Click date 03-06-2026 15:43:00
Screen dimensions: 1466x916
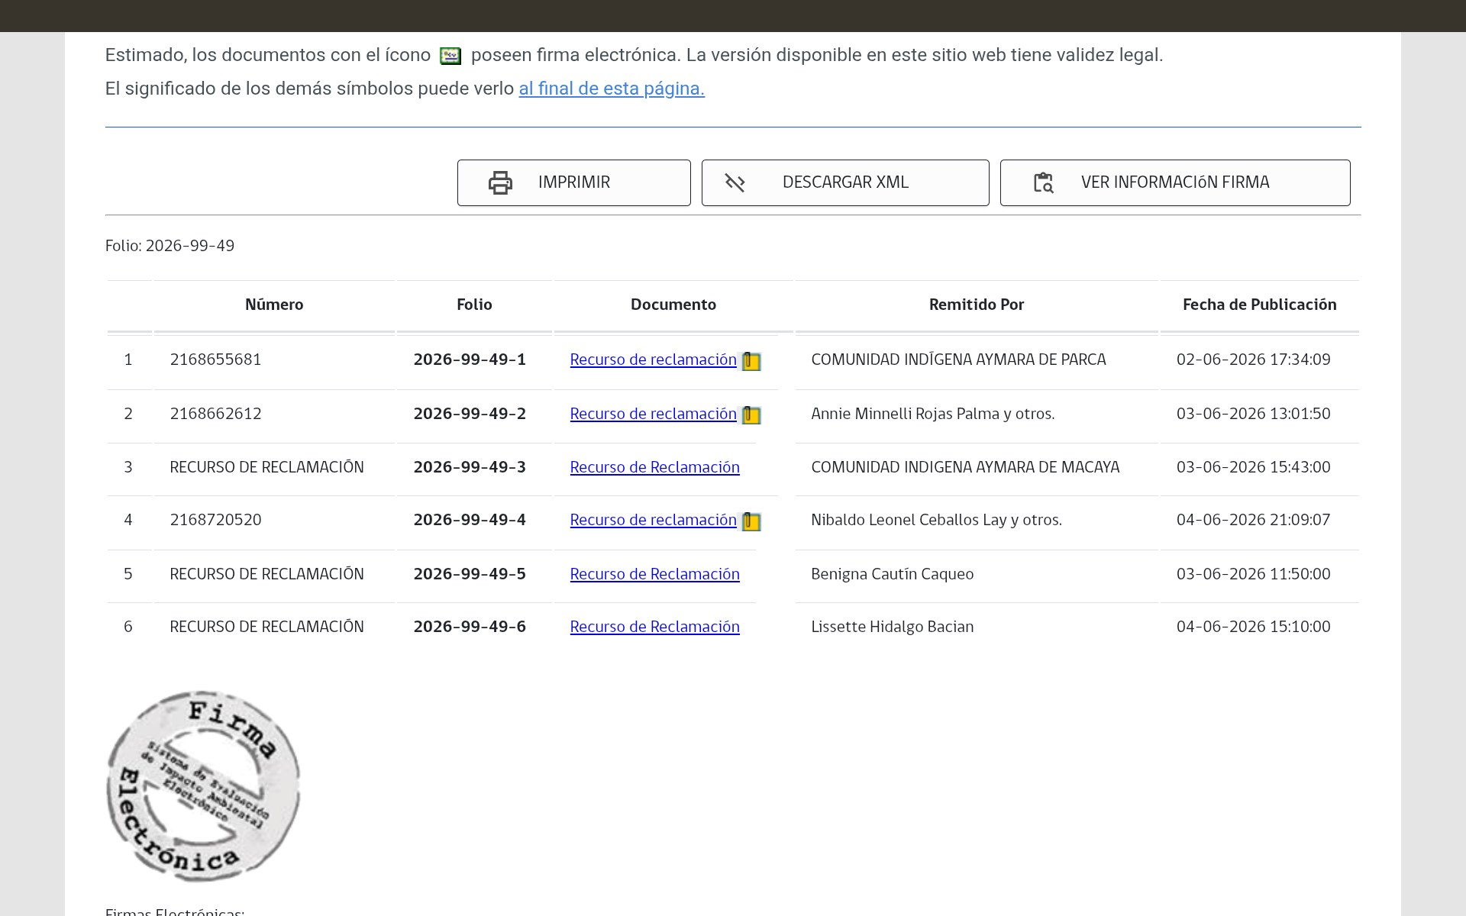(1254, 467)
